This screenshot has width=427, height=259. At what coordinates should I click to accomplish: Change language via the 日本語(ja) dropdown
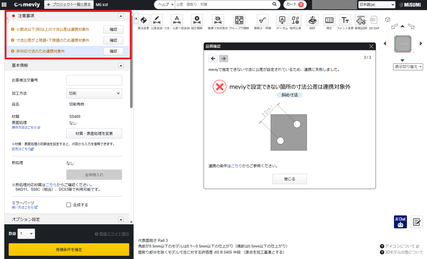coord(376,4)
